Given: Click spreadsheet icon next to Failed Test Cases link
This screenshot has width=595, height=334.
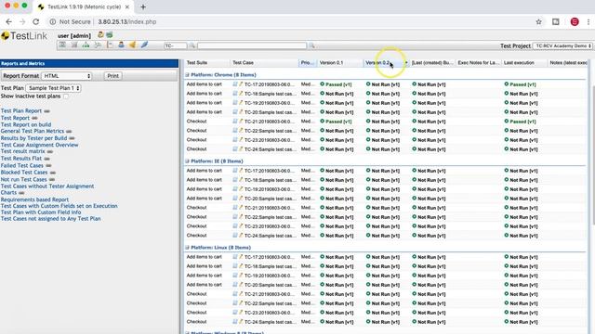Looking at the screenshot, I should pos(48,166).
